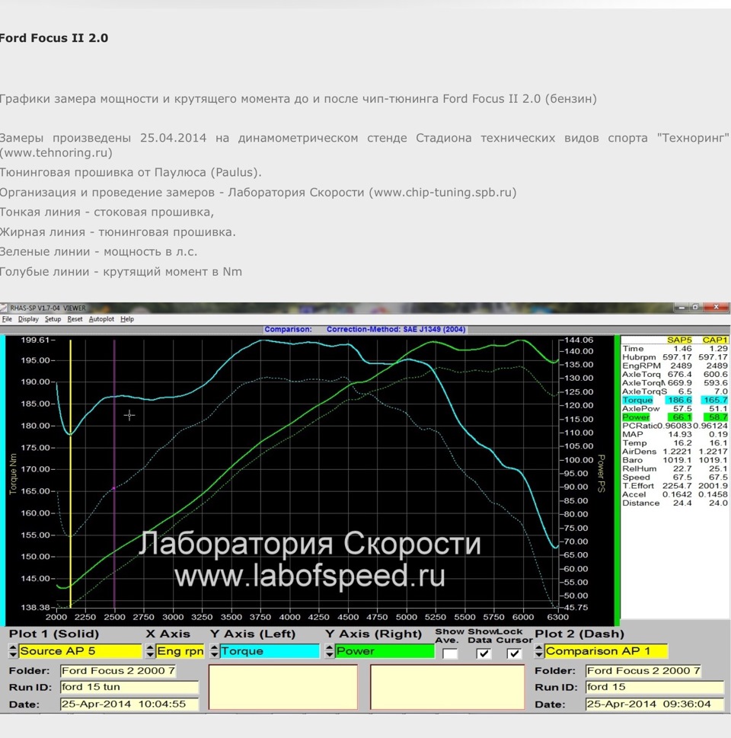Viewport: 731px width, 738px height.
Task: Click the 'Torque Nm' left axis label
Action: tap(13, 474)
